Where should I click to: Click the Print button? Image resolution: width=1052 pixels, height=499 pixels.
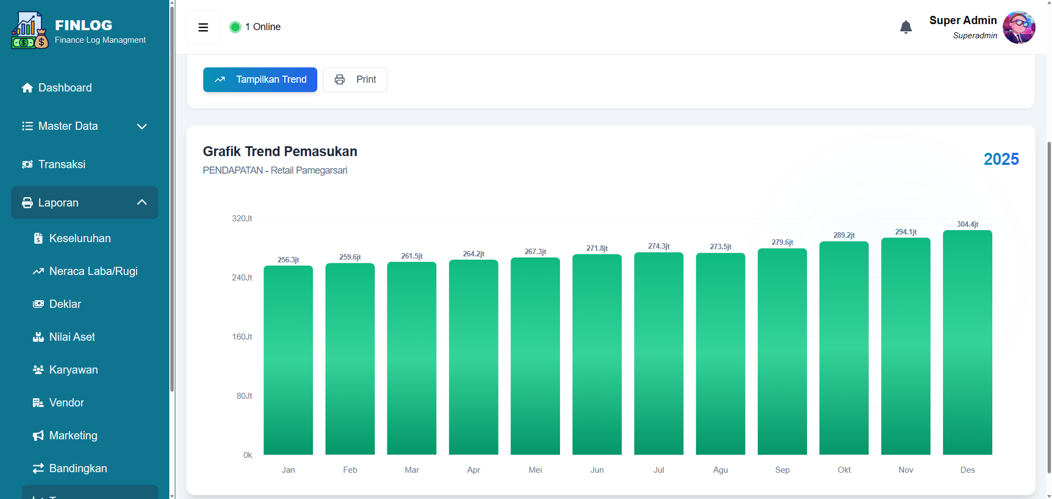(355, 79)
